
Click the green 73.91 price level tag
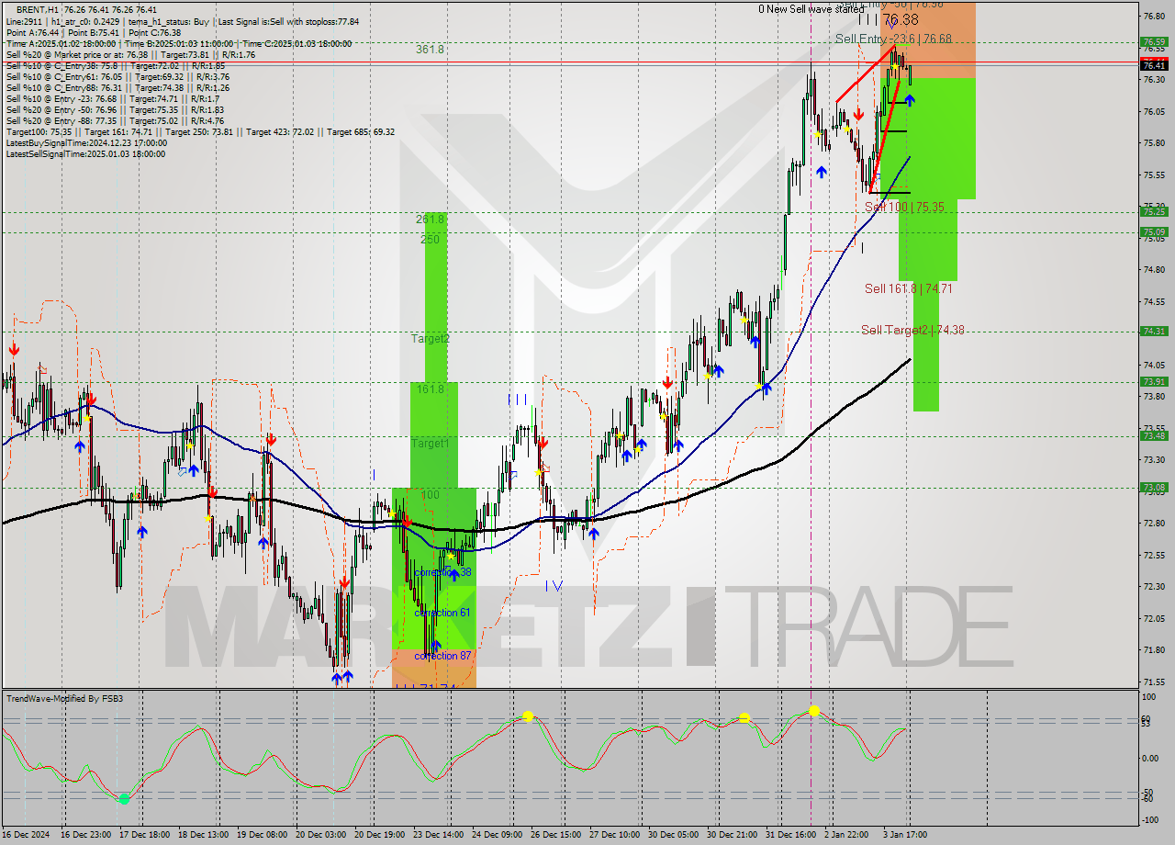click(1154, 382)
